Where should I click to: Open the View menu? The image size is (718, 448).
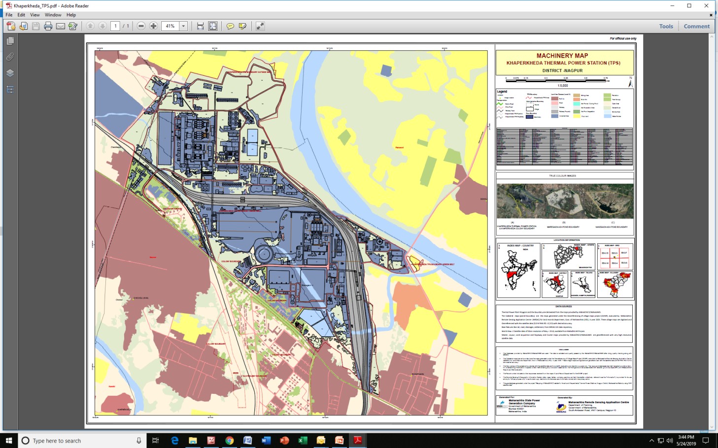[x=34, y=15]
